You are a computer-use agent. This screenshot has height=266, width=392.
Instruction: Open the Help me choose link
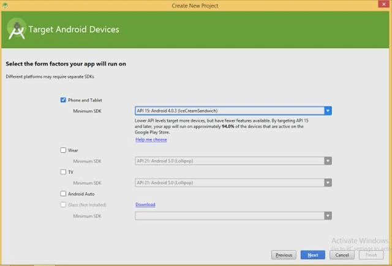tap(151, 140)
